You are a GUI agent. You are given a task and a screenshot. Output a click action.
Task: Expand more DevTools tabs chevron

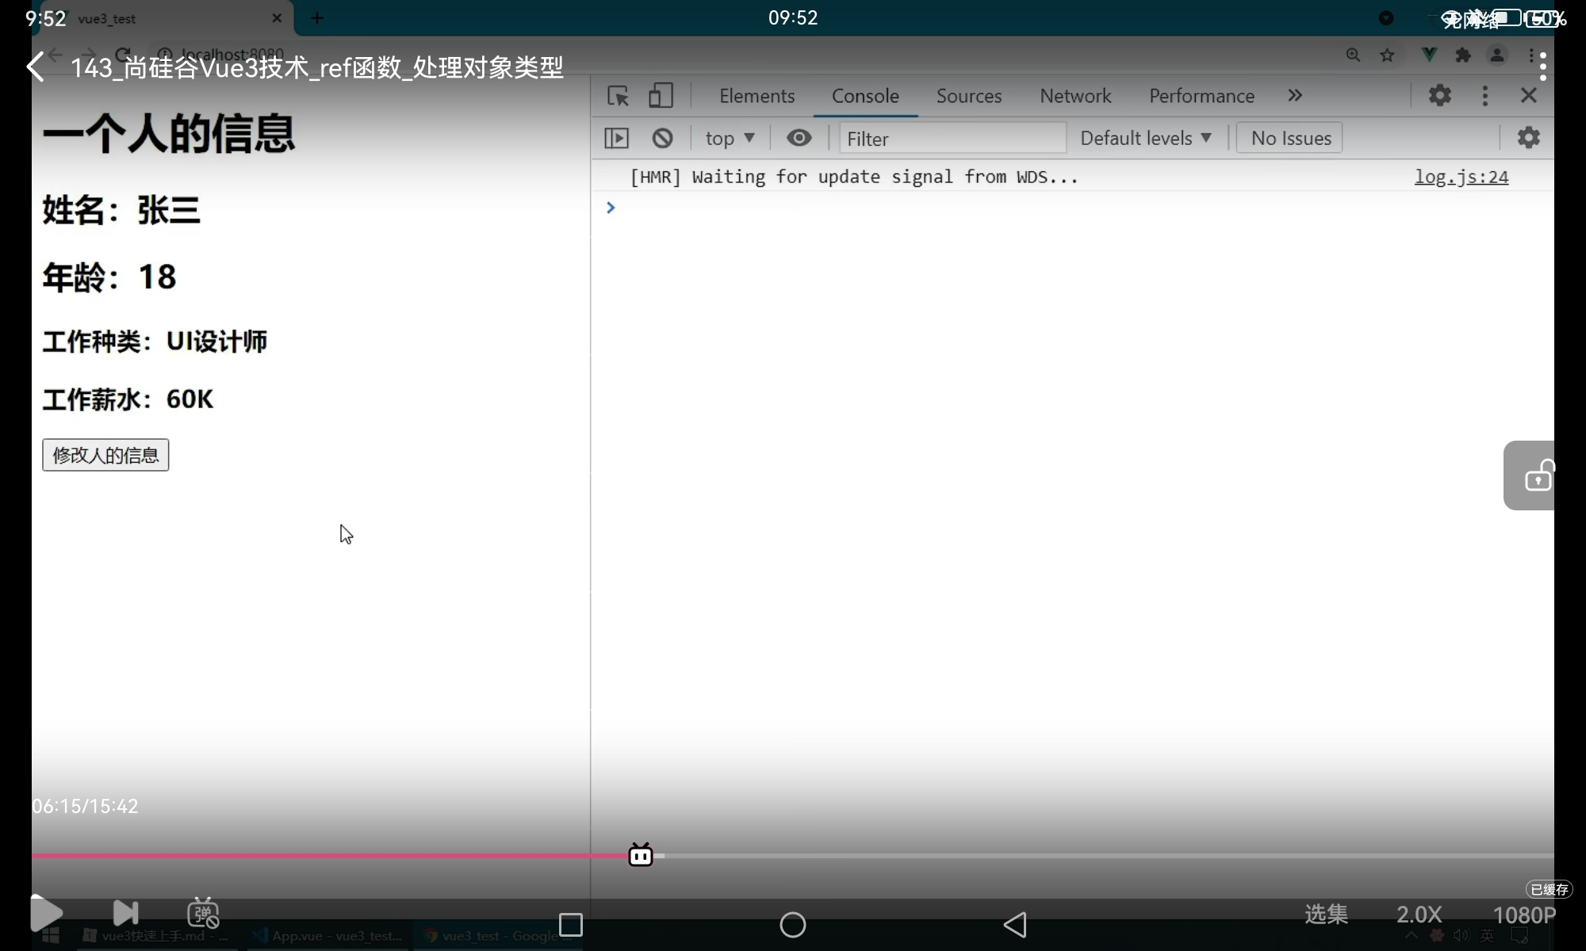[1295, 96]
